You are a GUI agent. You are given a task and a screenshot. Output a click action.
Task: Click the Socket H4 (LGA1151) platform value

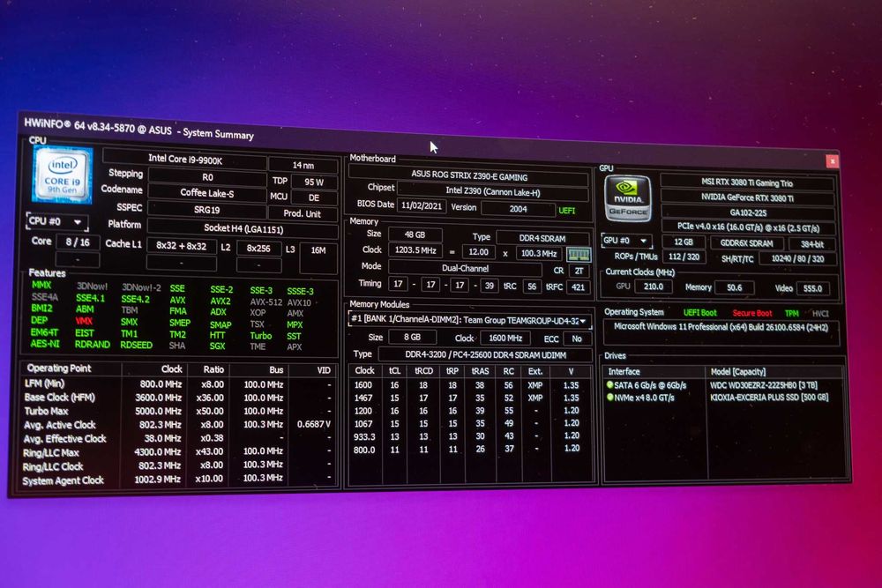[243, 229]
